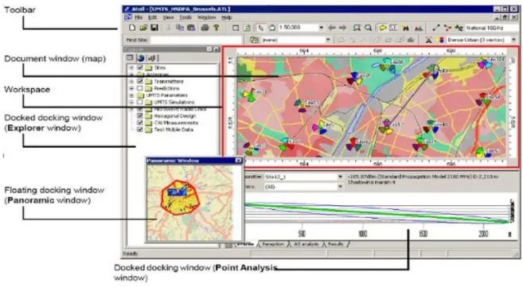
Task: Click the AS analysis tab
Action: click(306, 244)
